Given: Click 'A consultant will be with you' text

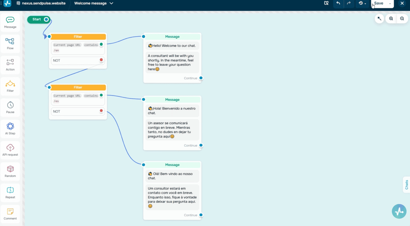Looking at the screenshot, I should (172, 62).
